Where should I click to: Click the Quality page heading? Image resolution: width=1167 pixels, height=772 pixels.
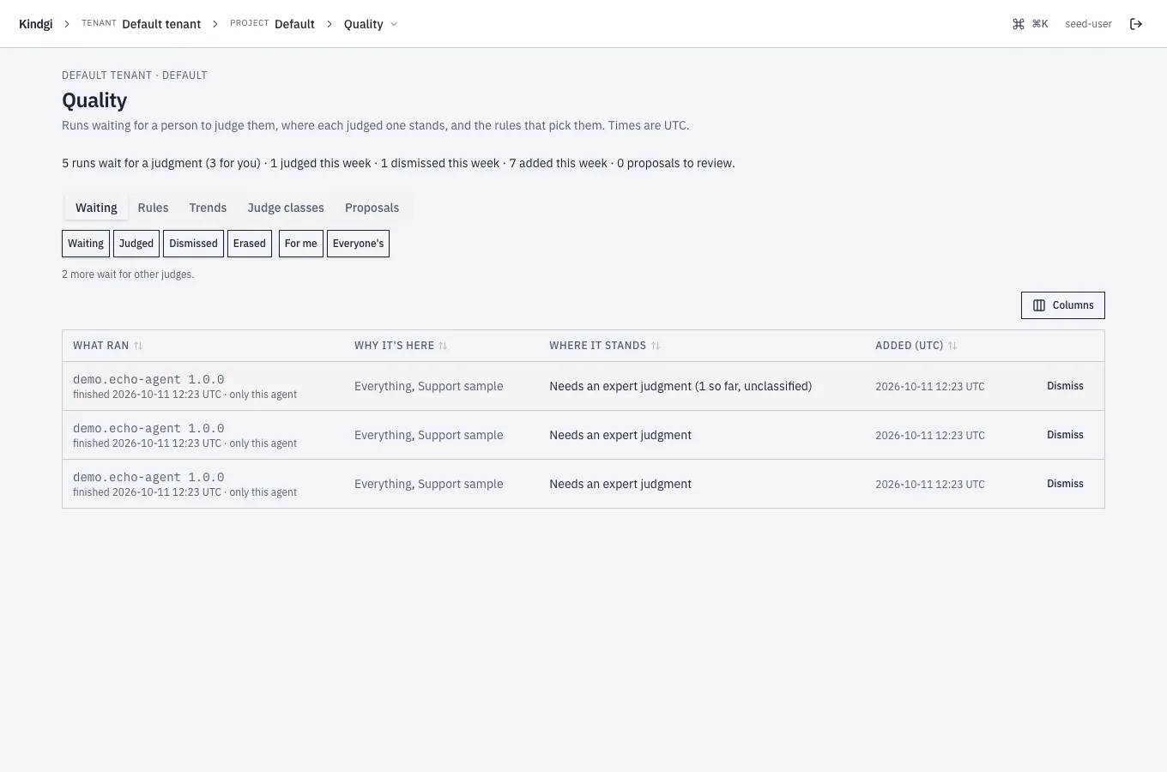point(94,100)
